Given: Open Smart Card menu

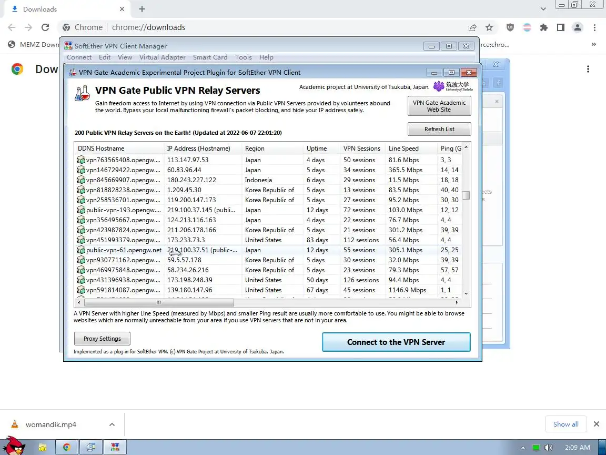Looking at the screenshot, I should coord(210,57).
